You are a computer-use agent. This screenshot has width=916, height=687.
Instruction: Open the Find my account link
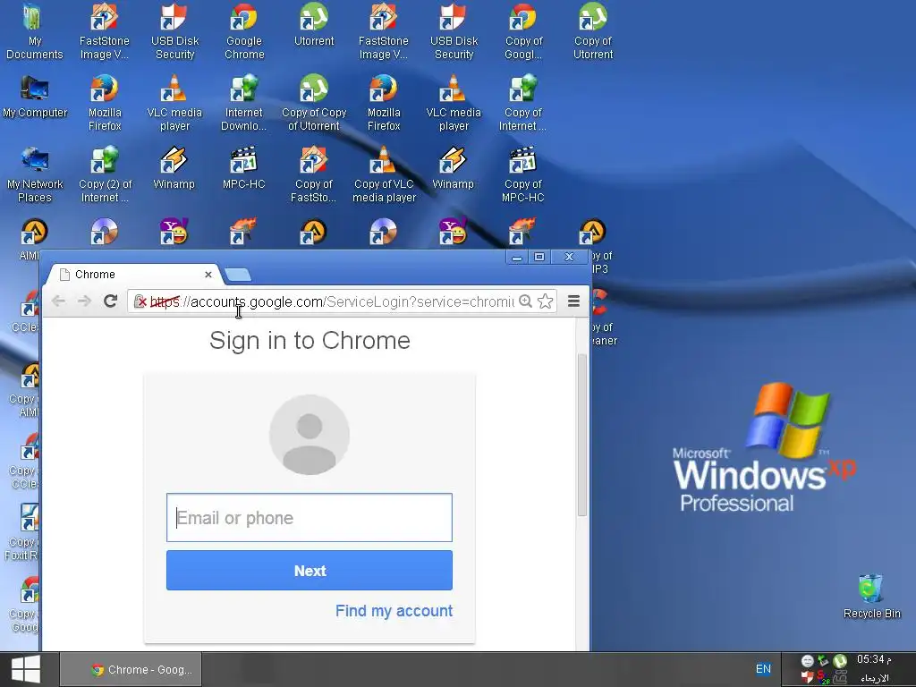click(x=394, y=611)
